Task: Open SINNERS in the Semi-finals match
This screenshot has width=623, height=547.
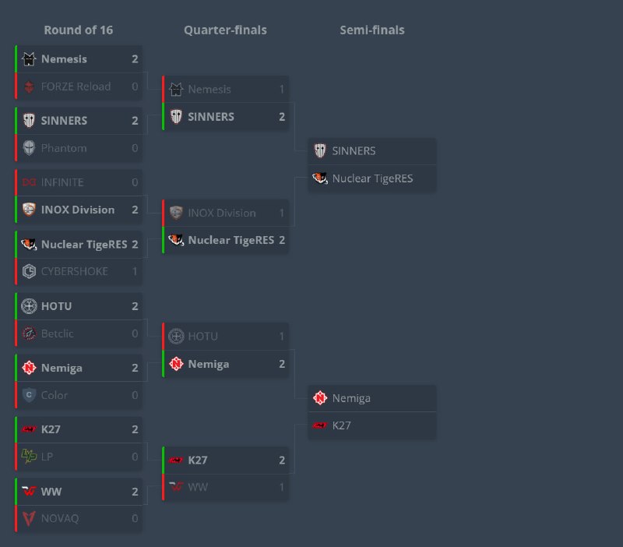Action: pyautogui.click(x=372, y=151)
